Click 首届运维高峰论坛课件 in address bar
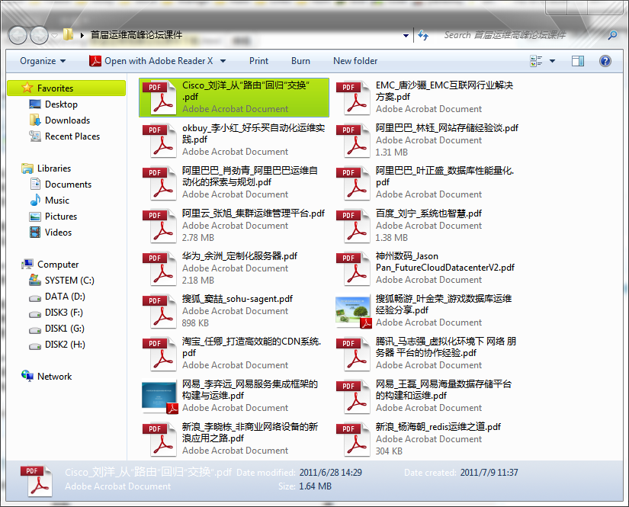 (136, 35)
